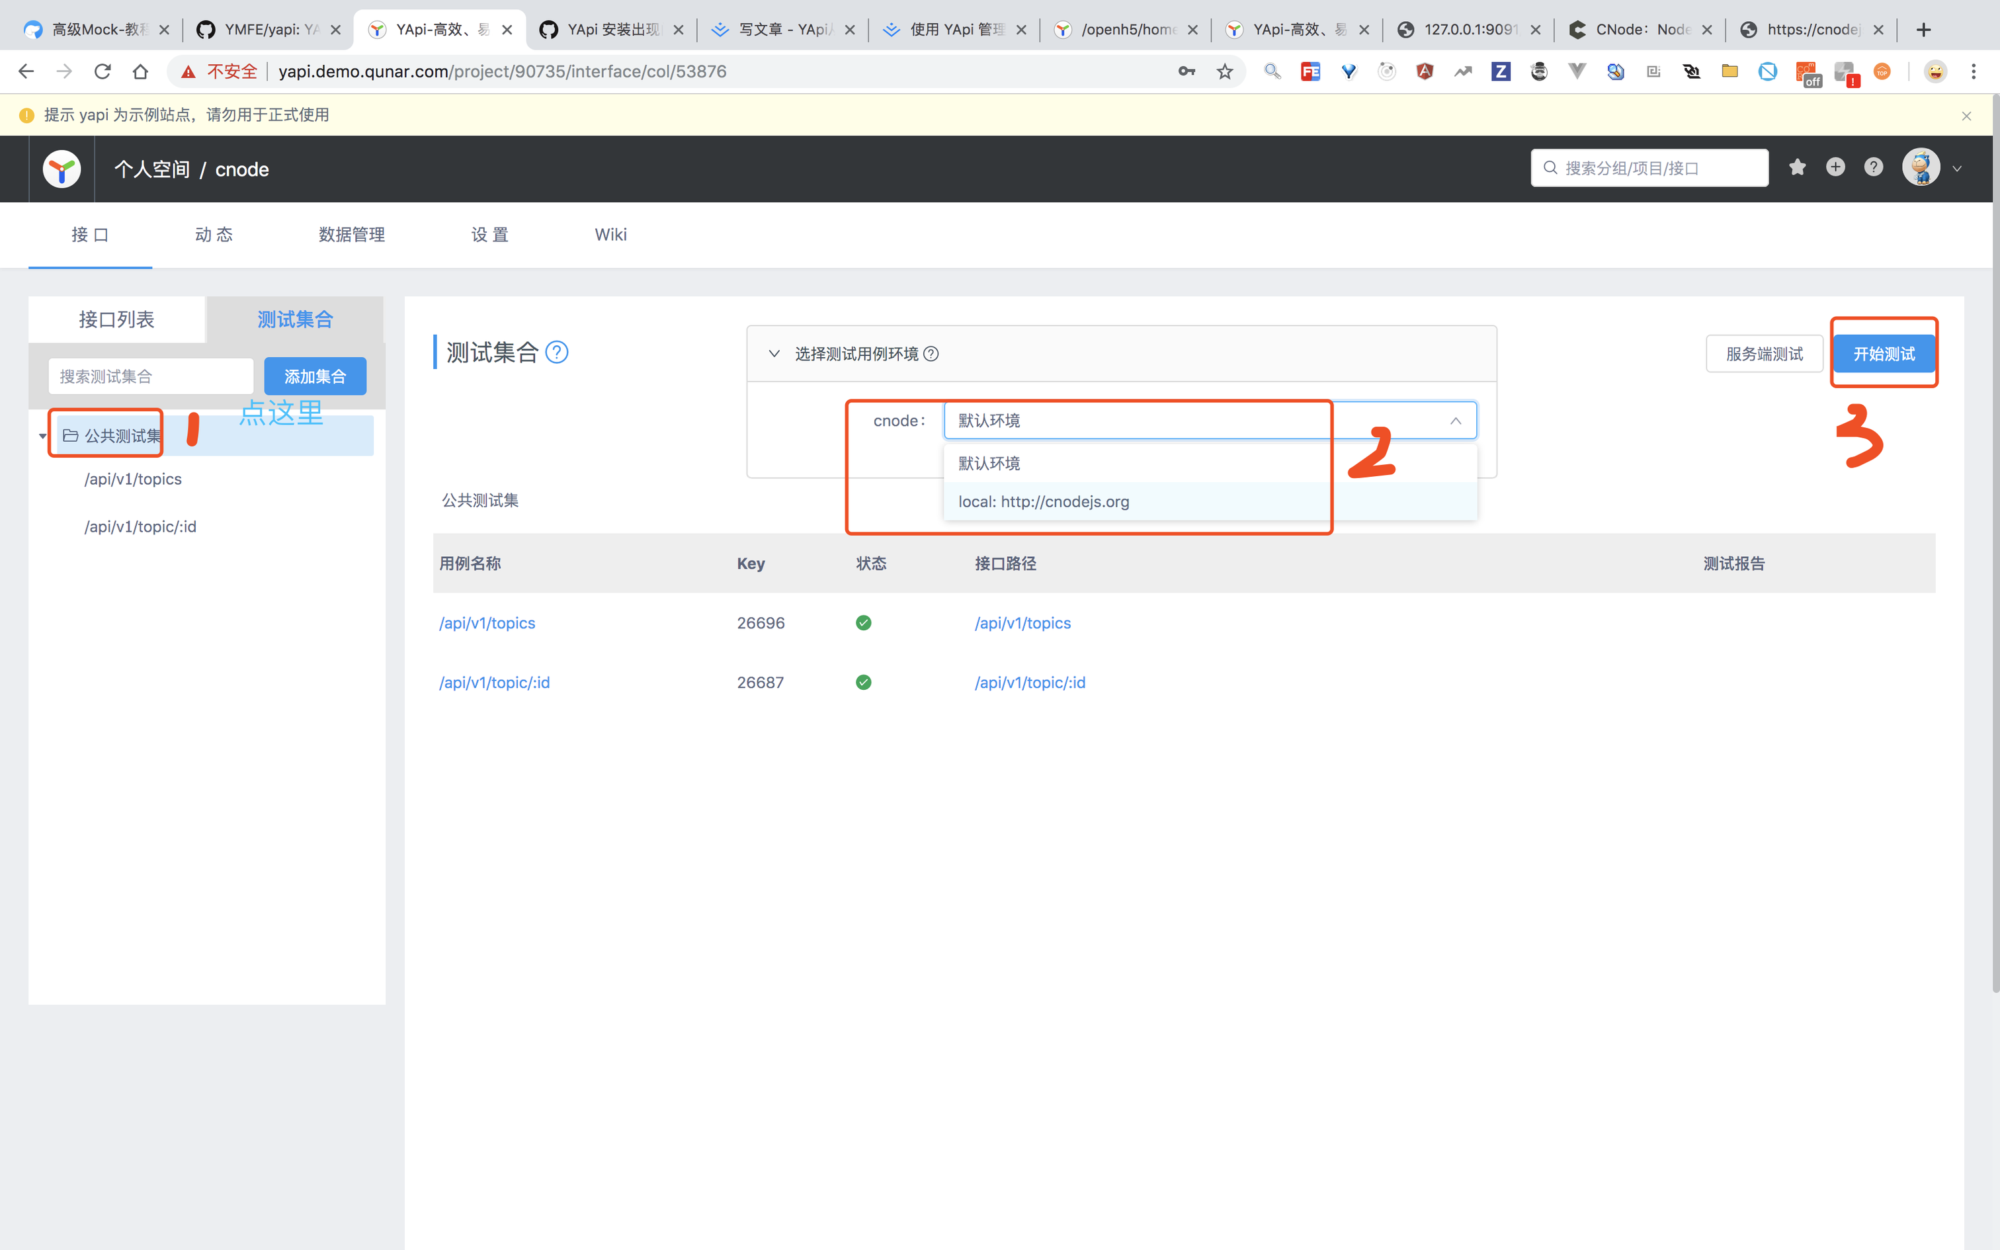Open the browser three-dot menu
Screen dimensions: 2000x1250
(1974, 72)
